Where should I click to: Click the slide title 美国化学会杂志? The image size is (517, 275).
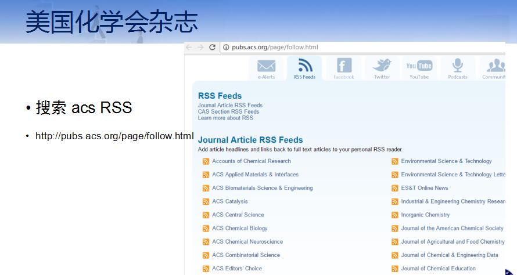point(112,21)
